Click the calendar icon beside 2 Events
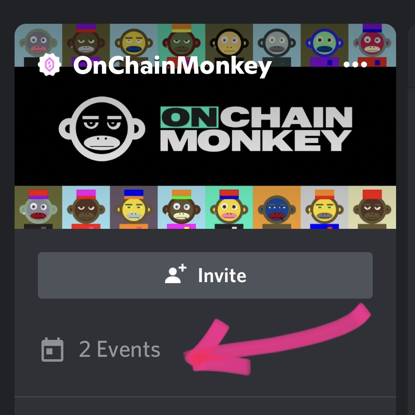Image resolution: width=415 pixels, height=415 pixels. coord(52,350)
